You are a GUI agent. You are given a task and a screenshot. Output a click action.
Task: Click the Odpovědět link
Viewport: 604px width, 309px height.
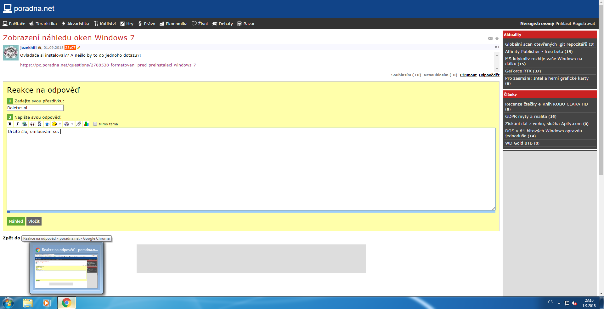pyautogui.click(x=489, y=75)
